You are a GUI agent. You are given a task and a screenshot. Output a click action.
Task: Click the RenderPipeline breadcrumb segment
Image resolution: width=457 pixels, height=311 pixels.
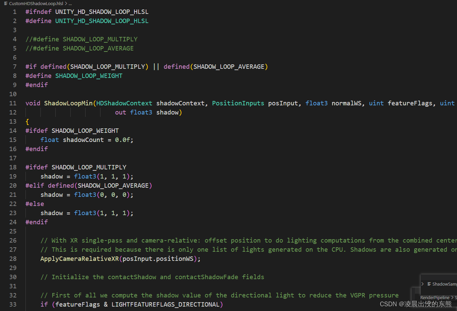(x=435, y=297)
